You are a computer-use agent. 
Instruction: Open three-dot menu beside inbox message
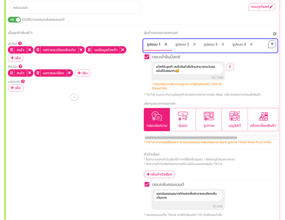[x=230, y=67]
